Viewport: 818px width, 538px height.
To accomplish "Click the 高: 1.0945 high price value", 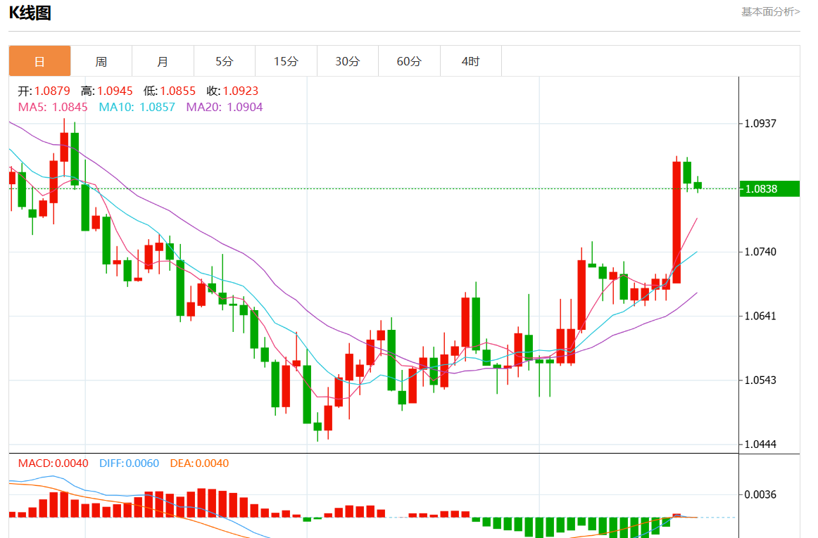I will coord(107,91).
